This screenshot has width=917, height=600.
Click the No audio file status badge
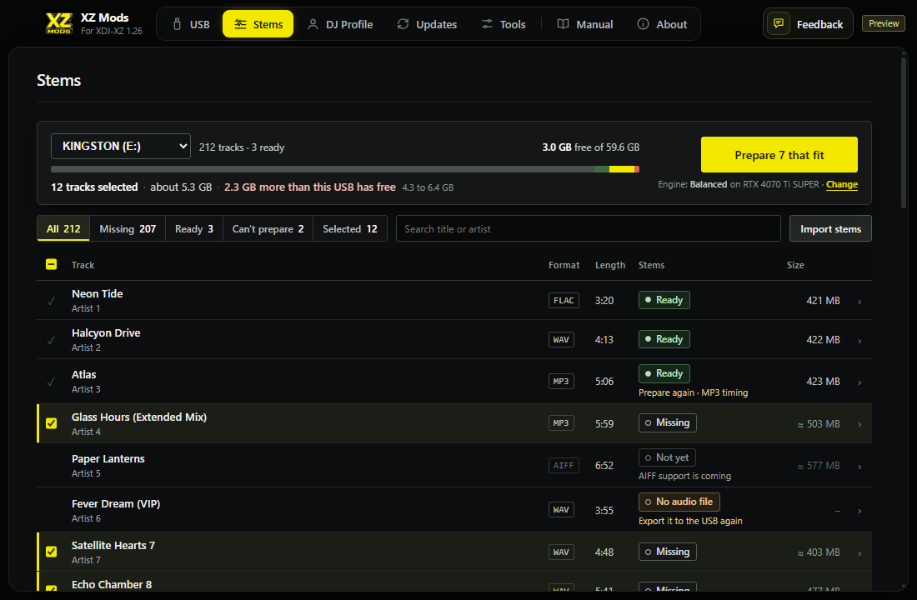679,502
